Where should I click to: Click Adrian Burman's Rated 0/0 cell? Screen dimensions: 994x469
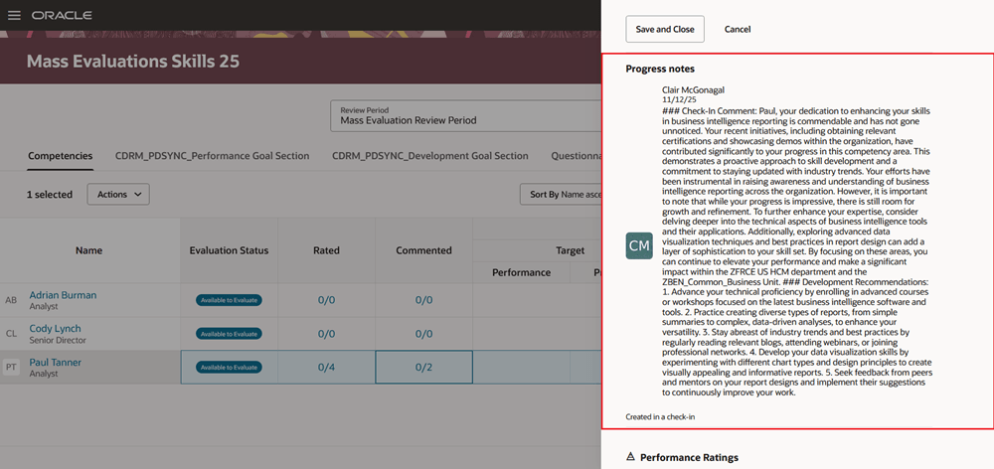pyautogui.click(x=326, y=300)
